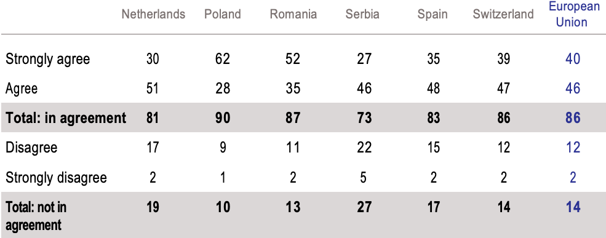Click Netherlands Agree value 51
Image resolution: width=606 pixels, height=238 pixels.
click(x=153, y=89)
